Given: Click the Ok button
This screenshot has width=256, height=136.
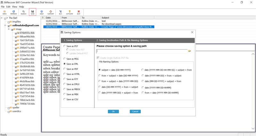Looking at the screenshot, I should click(113, 111).
